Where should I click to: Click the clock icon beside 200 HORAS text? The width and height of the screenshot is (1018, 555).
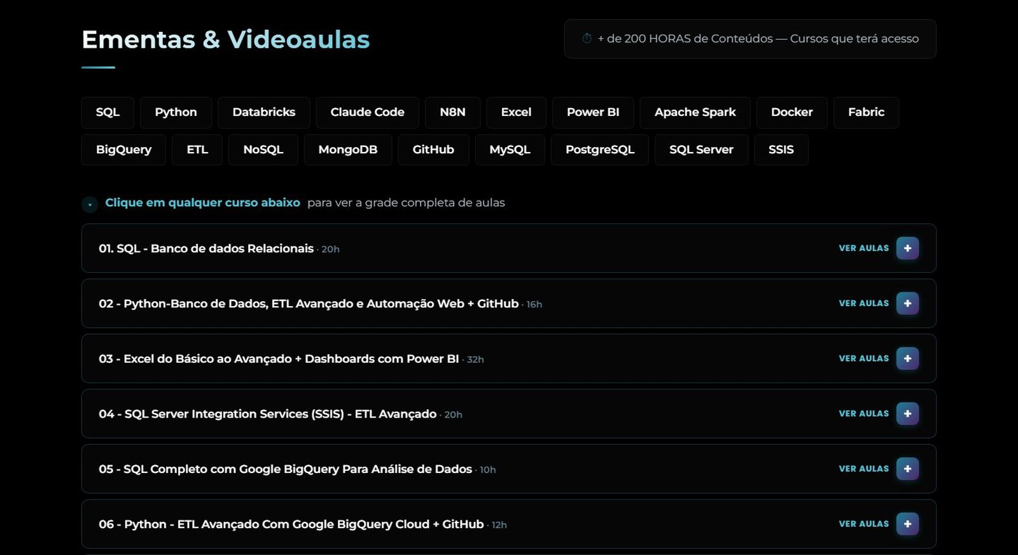click(x=587, y=39)
